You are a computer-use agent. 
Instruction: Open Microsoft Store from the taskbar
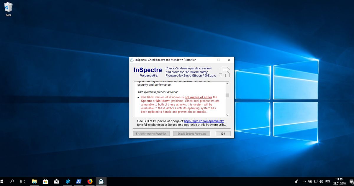coord(45,181)
